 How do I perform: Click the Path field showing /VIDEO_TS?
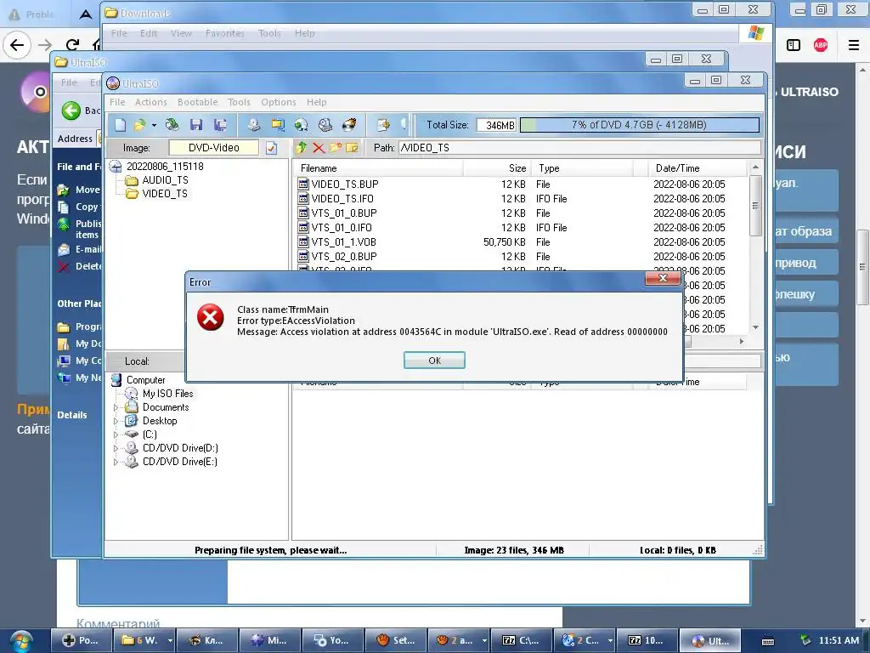click(579, 148)
